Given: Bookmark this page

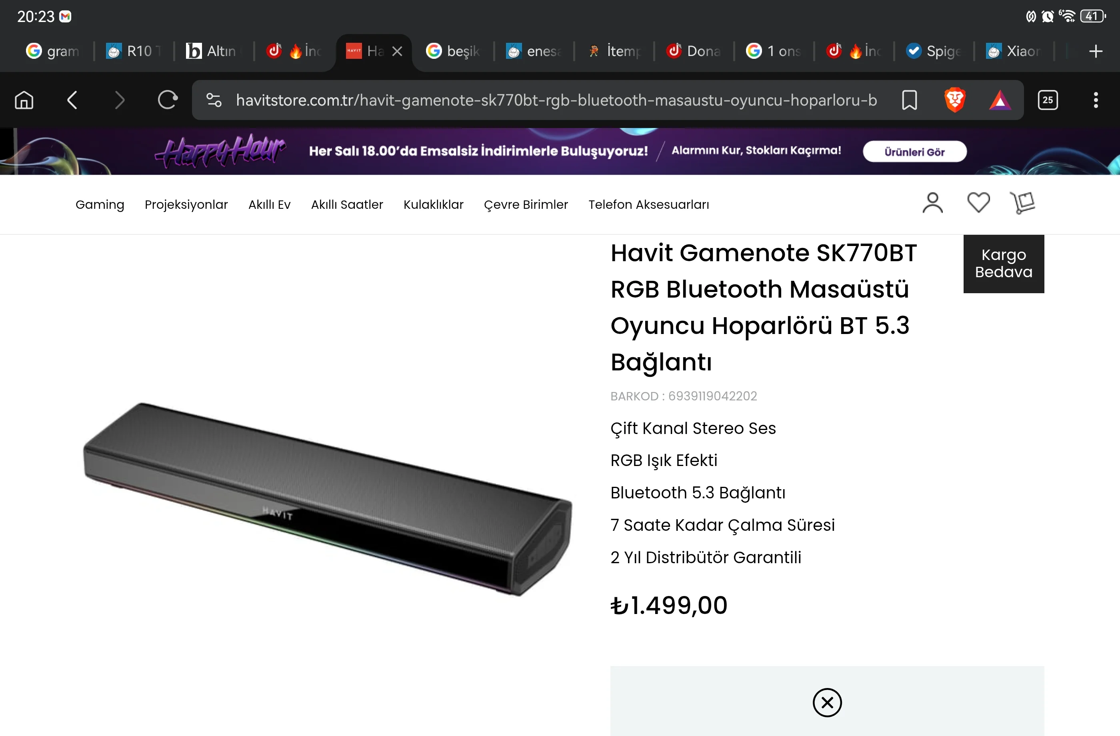Looking at the screenshot, I should tap(909, 100).
